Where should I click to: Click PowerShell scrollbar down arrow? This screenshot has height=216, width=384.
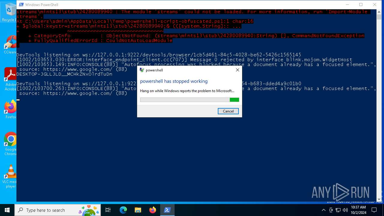pos(379,199)
